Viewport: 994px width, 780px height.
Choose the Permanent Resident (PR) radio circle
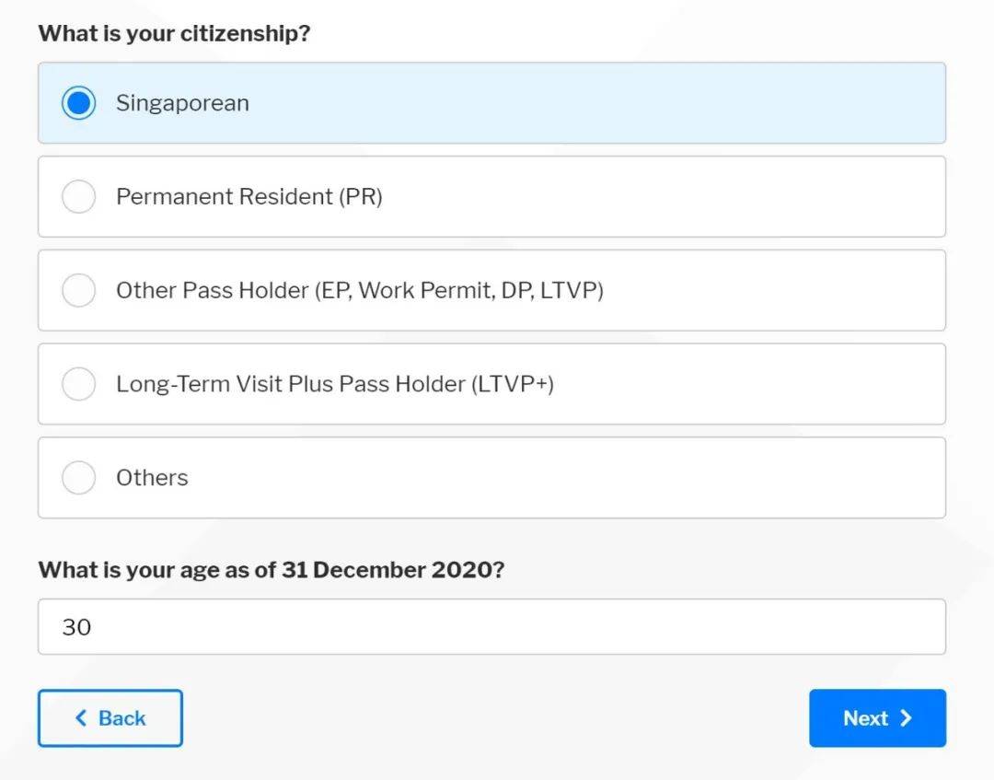pos(78,196)
